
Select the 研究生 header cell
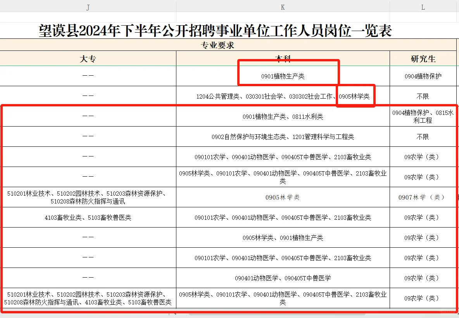[x=423, y=59]
